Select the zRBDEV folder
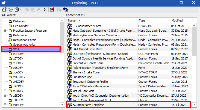Image resolution: width=200 pixels, height=110 pixels. (18, 86)
